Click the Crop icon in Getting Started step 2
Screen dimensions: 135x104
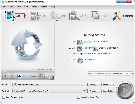pos(95,49)
